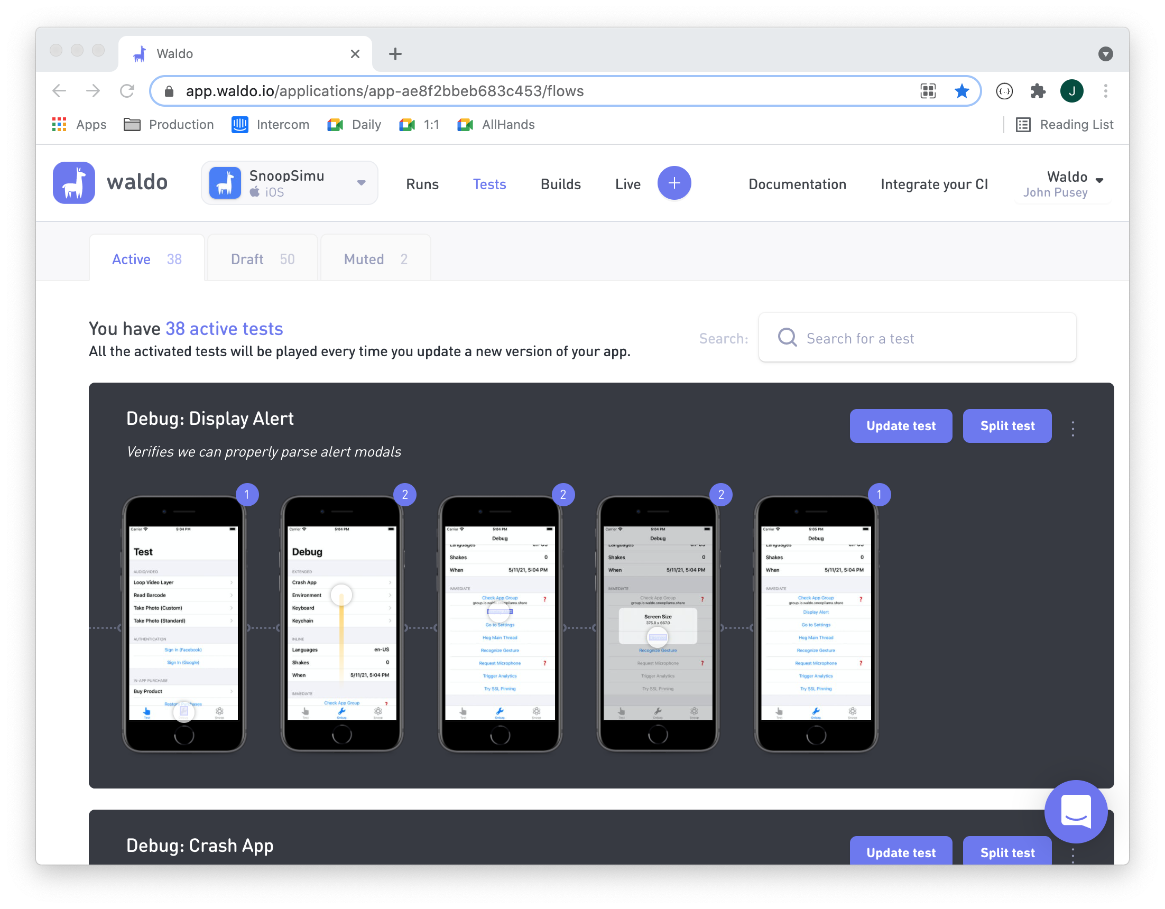Screen dimensions: 1165x909
Task: Click Split test for Debug: Display Alert
Action: tap(1007, 425)
